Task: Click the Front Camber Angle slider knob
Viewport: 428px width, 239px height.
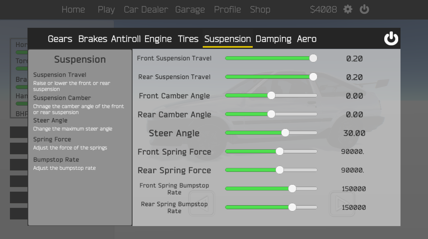Action: click(271, 95)
